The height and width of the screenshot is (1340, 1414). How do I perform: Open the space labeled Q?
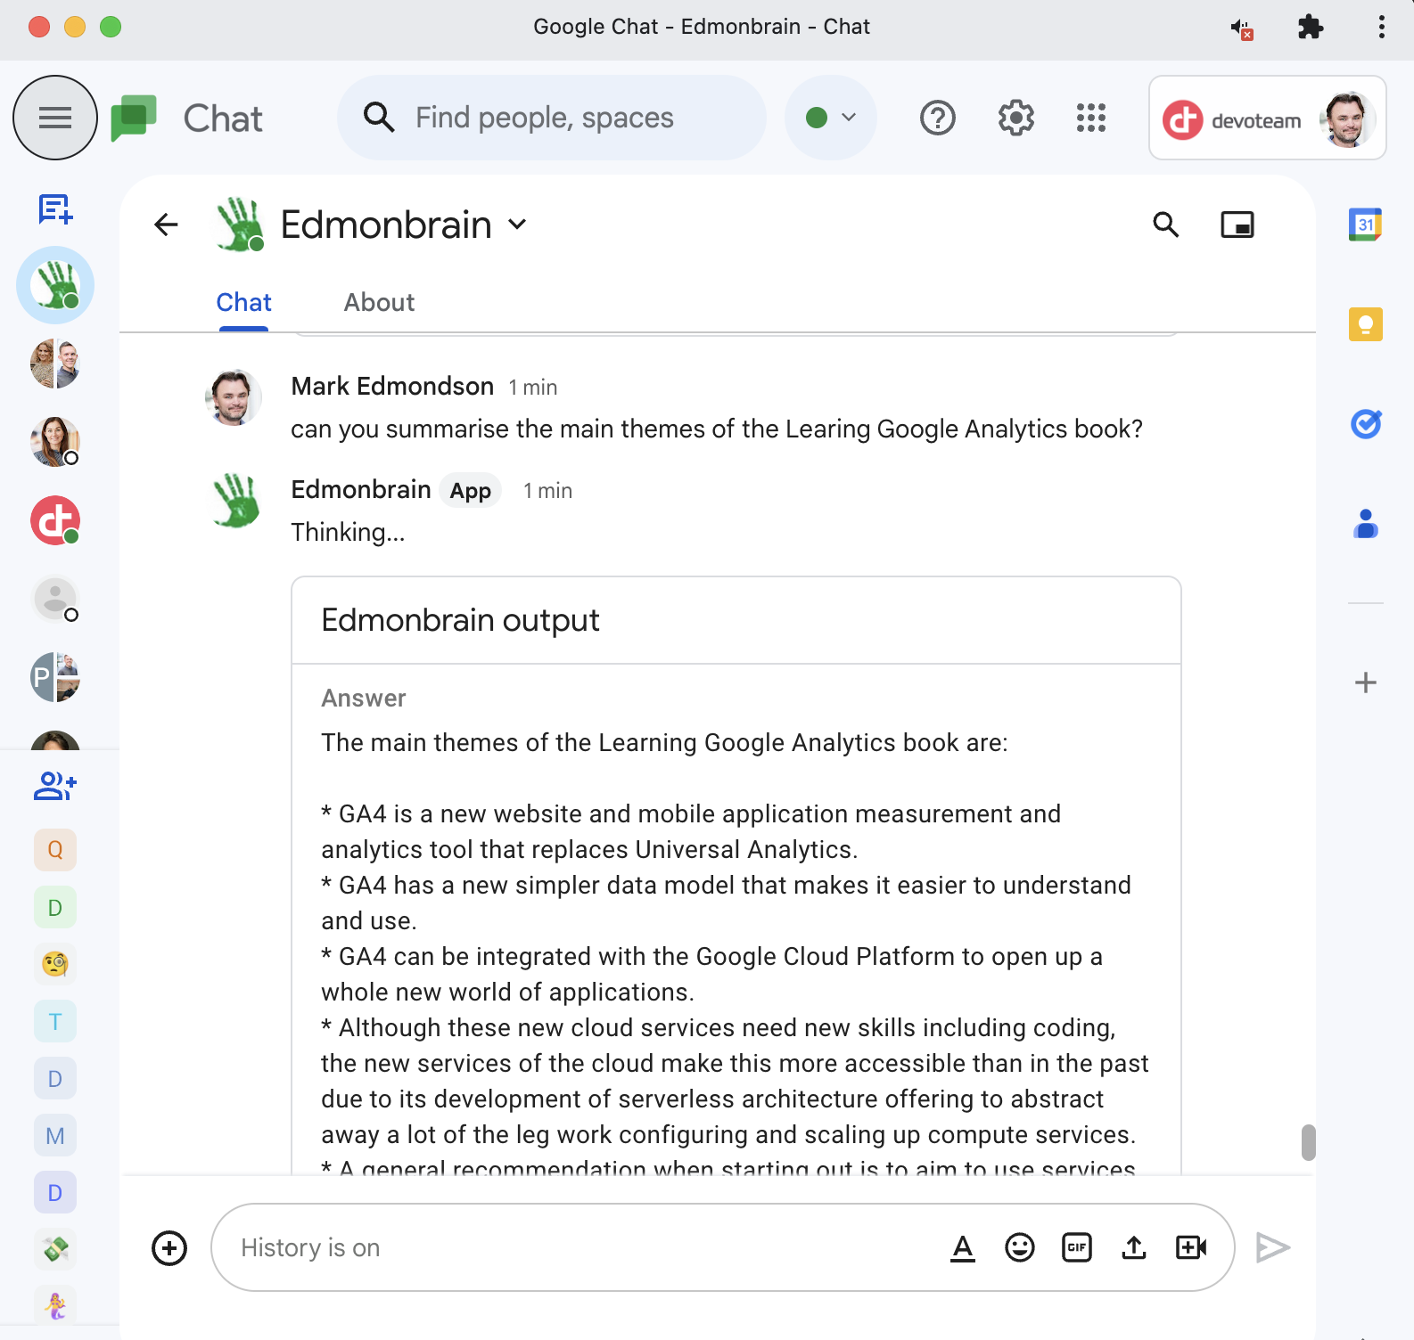pyautogui.click(x=55, y=850)
